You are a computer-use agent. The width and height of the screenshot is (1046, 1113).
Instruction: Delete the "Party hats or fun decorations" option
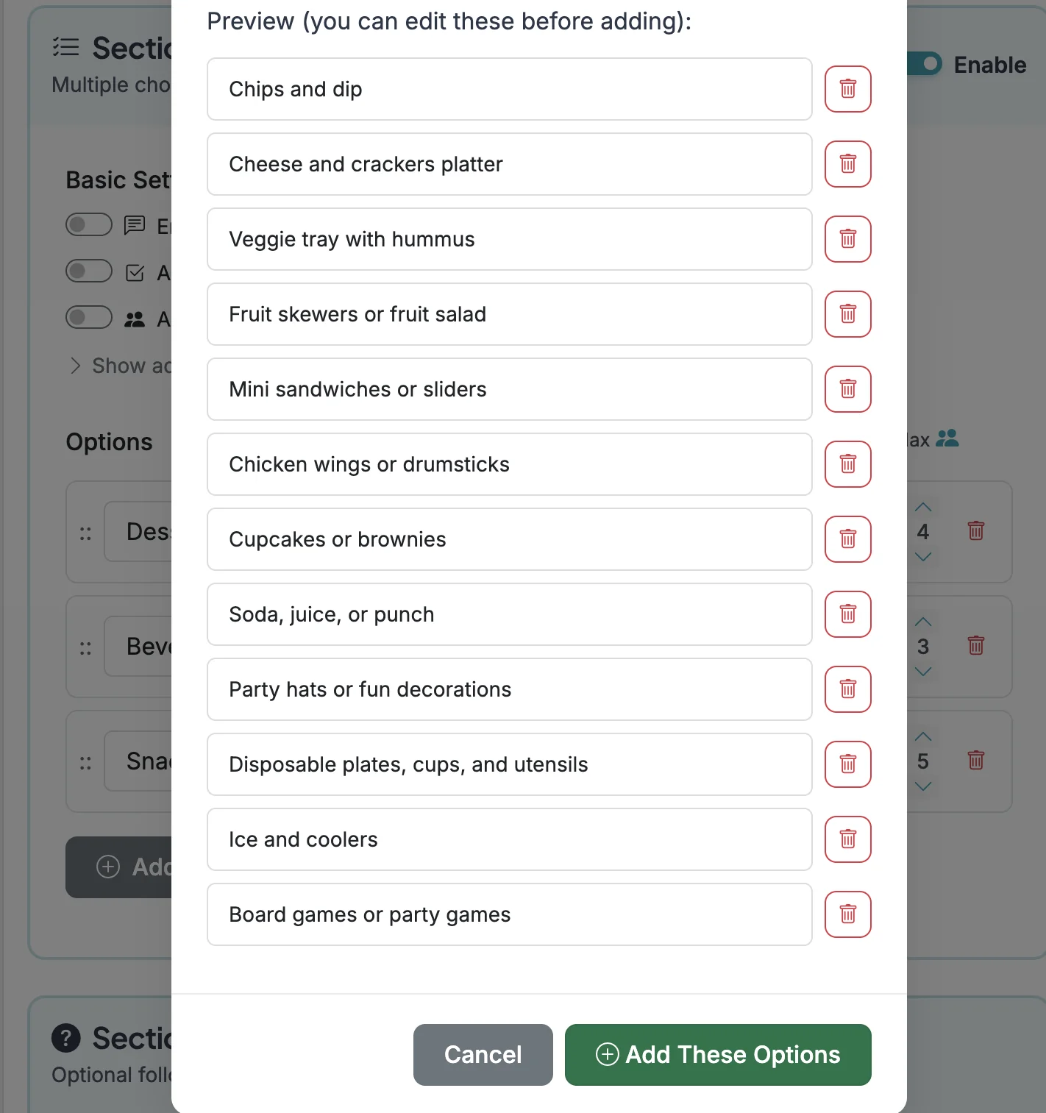pos(847,689)
